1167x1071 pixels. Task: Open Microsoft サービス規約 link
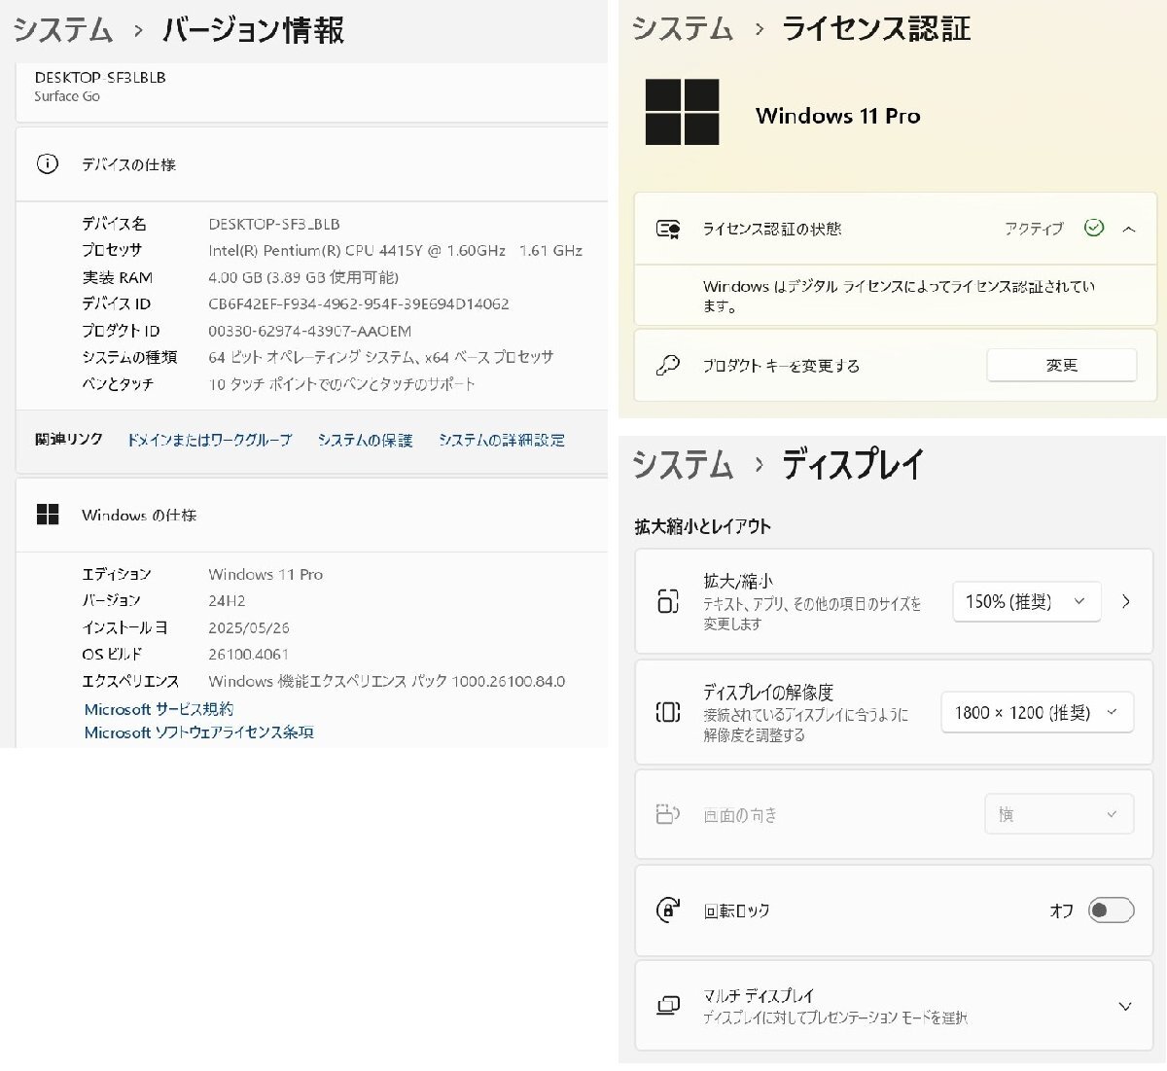click(159, 709)
